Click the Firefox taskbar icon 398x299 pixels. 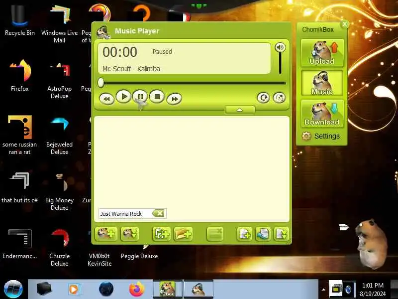pyautogui.click(x=136, y=290)
